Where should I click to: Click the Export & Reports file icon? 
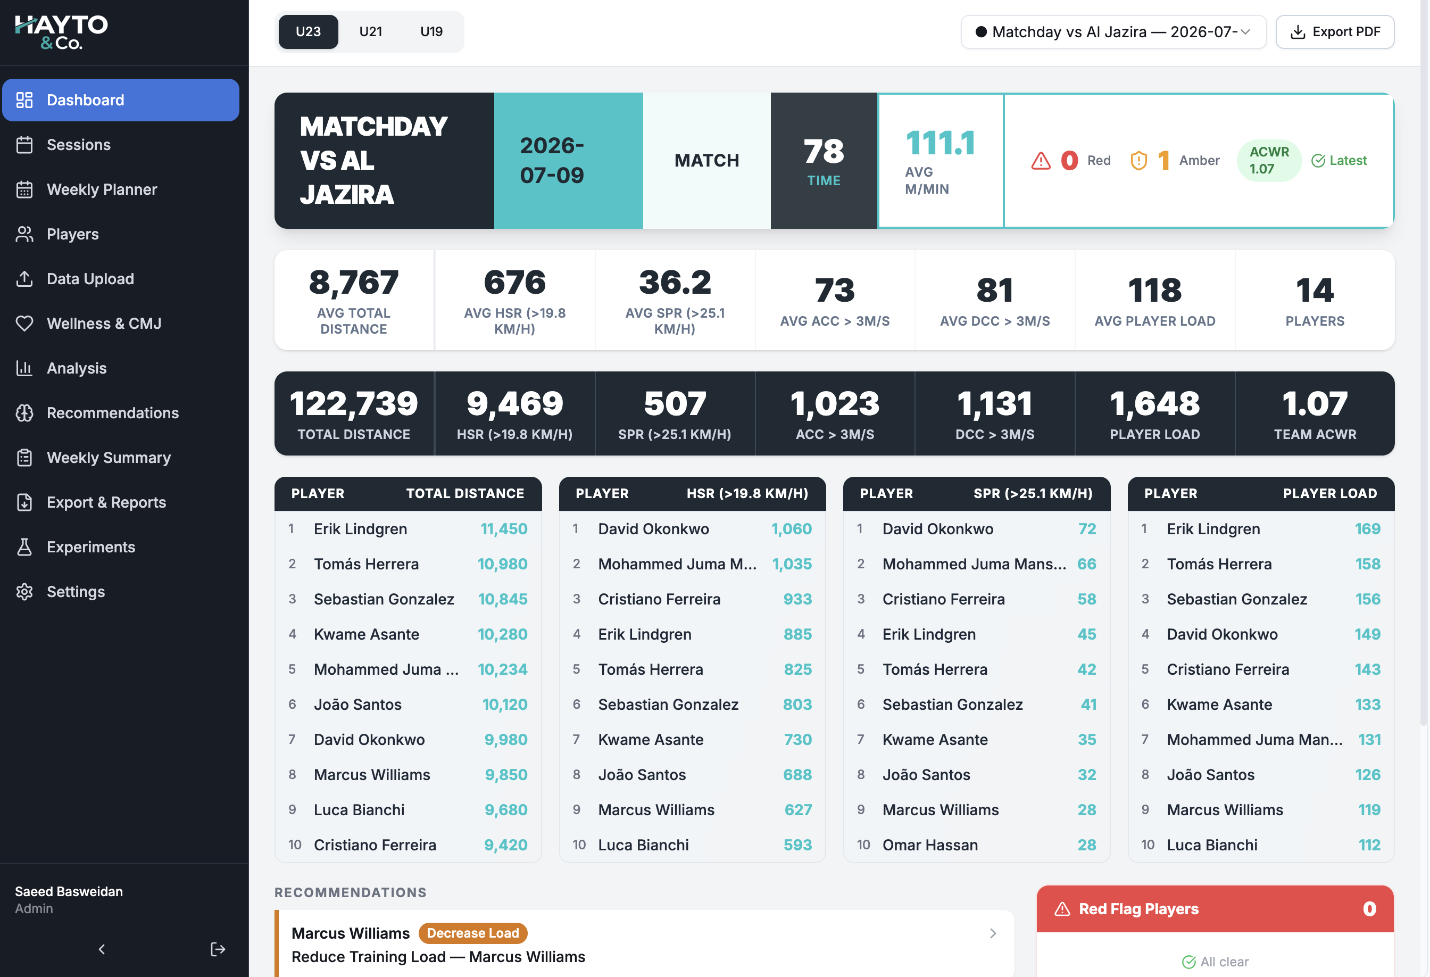(x=24, y=502)
